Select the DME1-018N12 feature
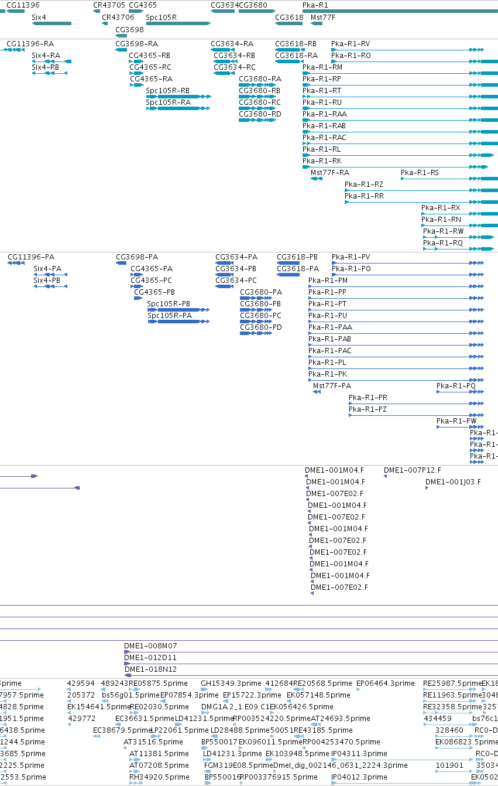Viewport: 498px width, 786px height. [150, 669]
